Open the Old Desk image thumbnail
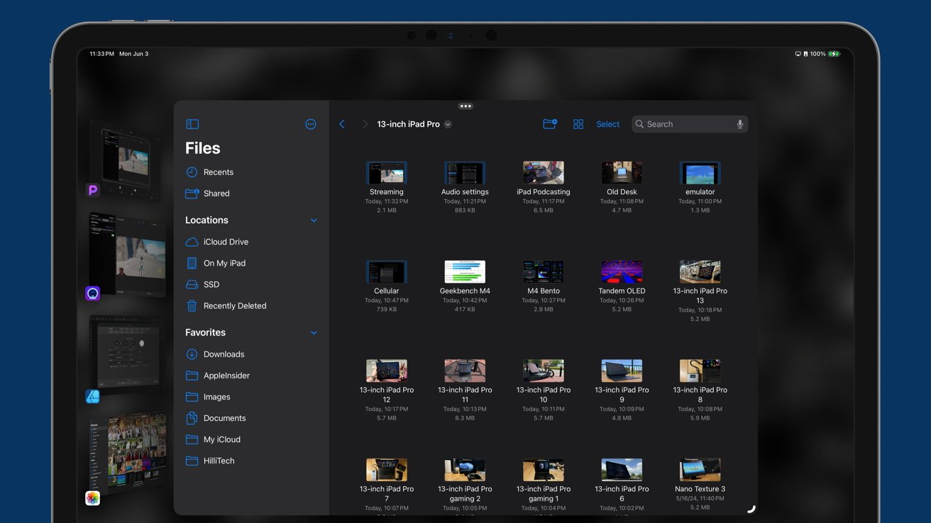931x523 pixels. coord(622,172)
